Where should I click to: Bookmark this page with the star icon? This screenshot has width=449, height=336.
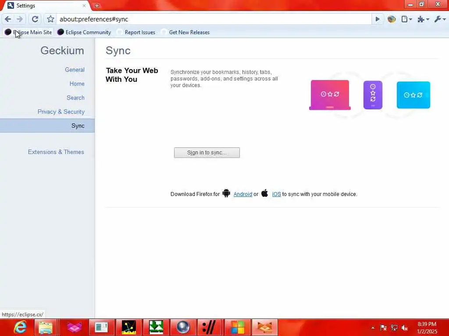pos(50,19)
